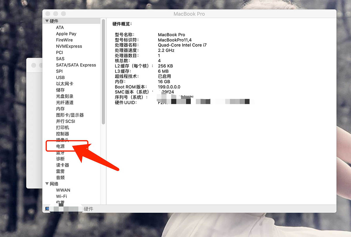Select 雷雳 in the hardware list
Viewport: 351px width, 237px height.
pos(61,171)
